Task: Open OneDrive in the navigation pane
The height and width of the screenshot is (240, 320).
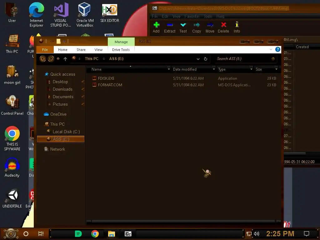Action: (58, 114)
